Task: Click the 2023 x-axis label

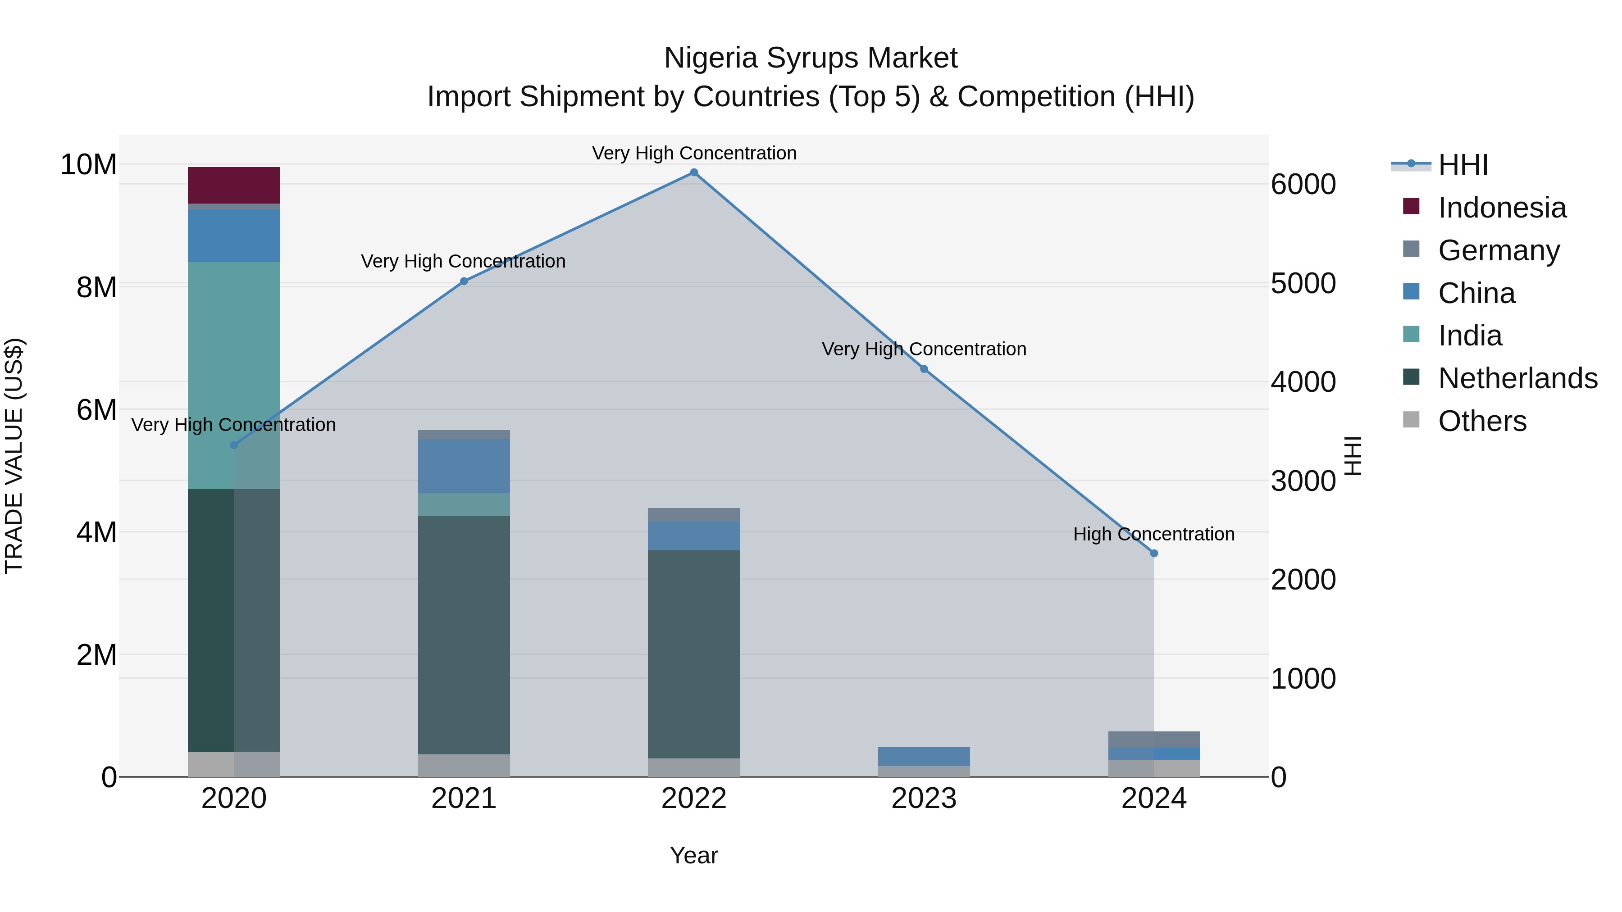Action: (924, 799)
